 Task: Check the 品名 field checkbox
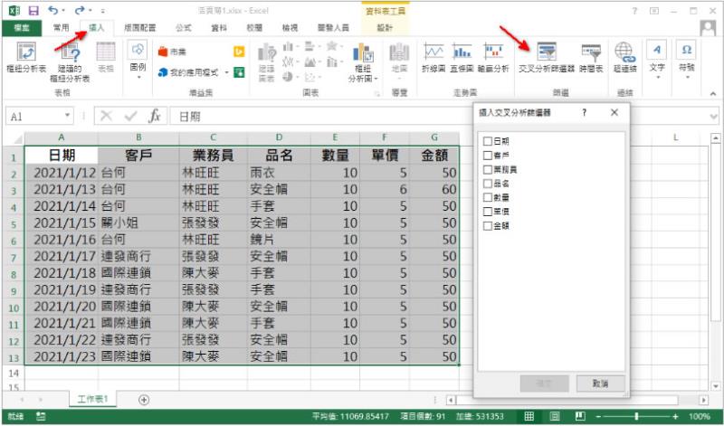click(x=488, y=184)
